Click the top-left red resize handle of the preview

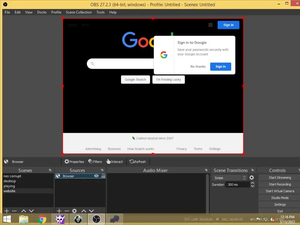click(x=63, y=18)
